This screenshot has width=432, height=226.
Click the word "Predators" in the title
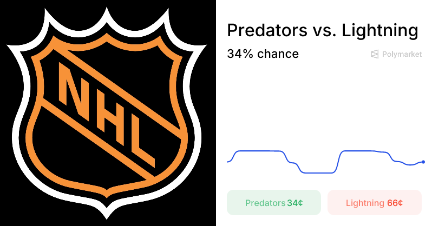tap(262, 30)
